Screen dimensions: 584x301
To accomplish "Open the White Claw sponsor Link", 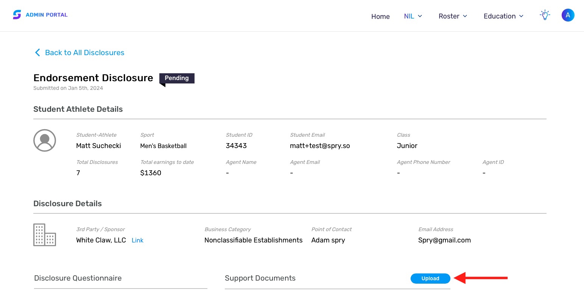I will click(x=137, y=240).
